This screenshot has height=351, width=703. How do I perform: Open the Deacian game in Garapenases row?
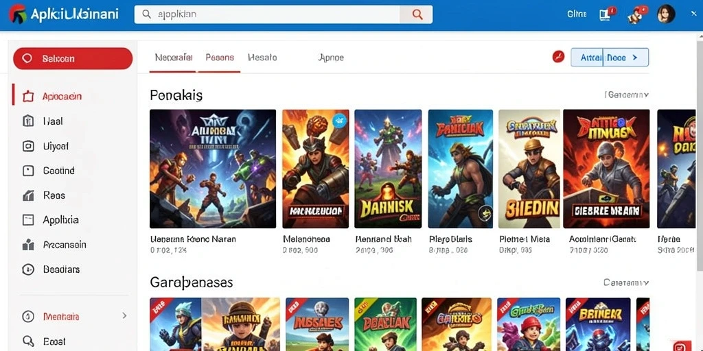coord(385,324)
